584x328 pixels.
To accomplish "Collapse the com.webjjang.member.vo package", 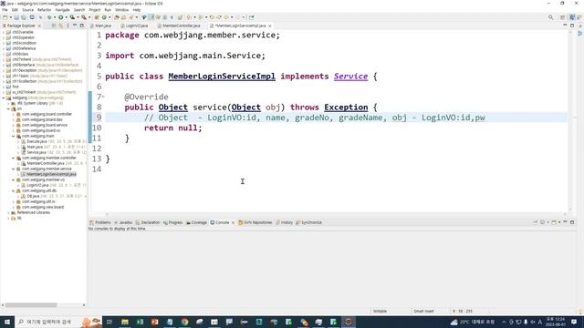I will click(x=14, y=179).
